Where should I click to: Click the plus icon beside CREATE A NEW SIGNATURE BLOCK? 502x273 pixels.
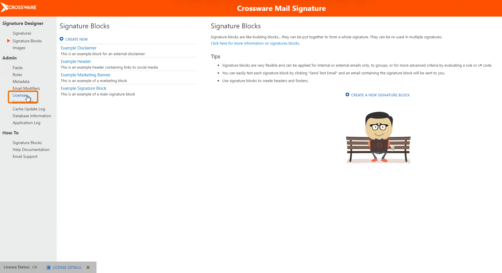click(x=347, y=95)
